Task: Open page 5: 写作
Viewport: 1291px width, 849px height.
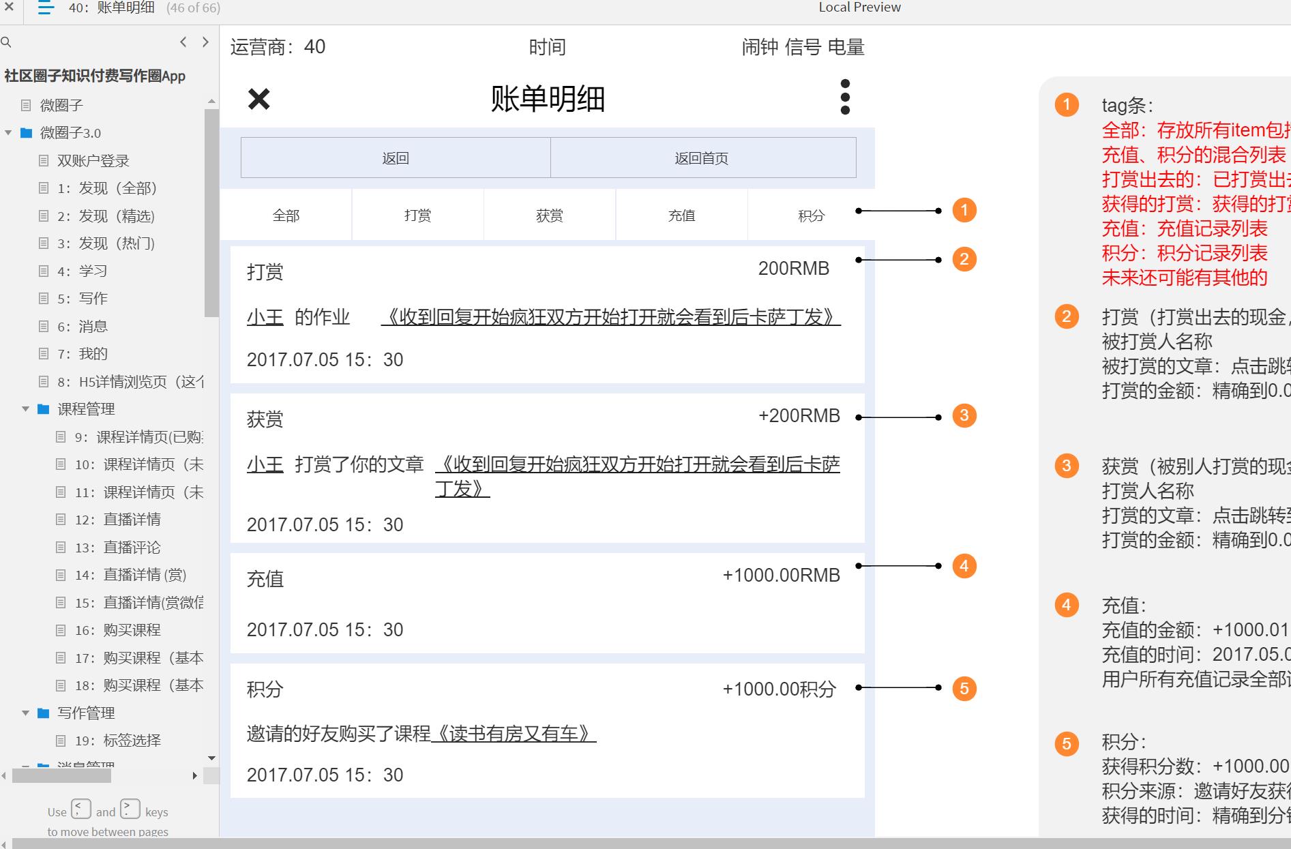Action: click(x=83, y=299)
